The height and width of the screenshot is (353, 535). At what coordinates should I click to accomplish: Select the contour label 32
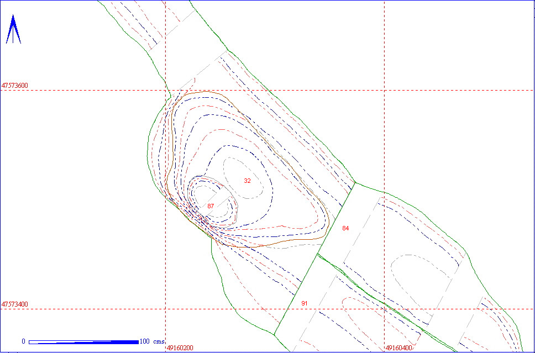[247, 181]
